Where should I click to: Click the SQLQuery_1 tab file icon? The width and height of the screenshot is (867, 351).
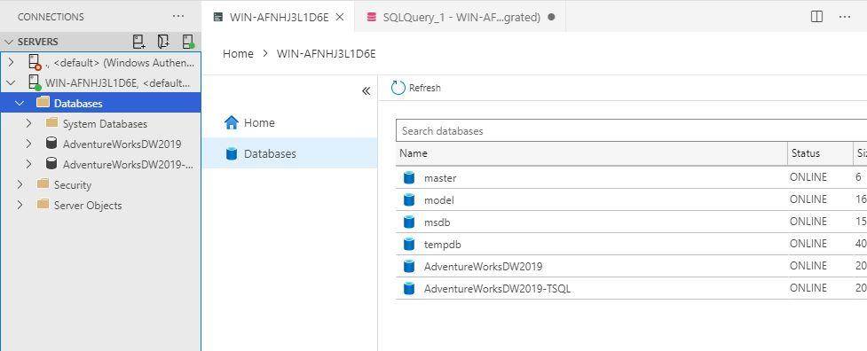pos(372,17)
